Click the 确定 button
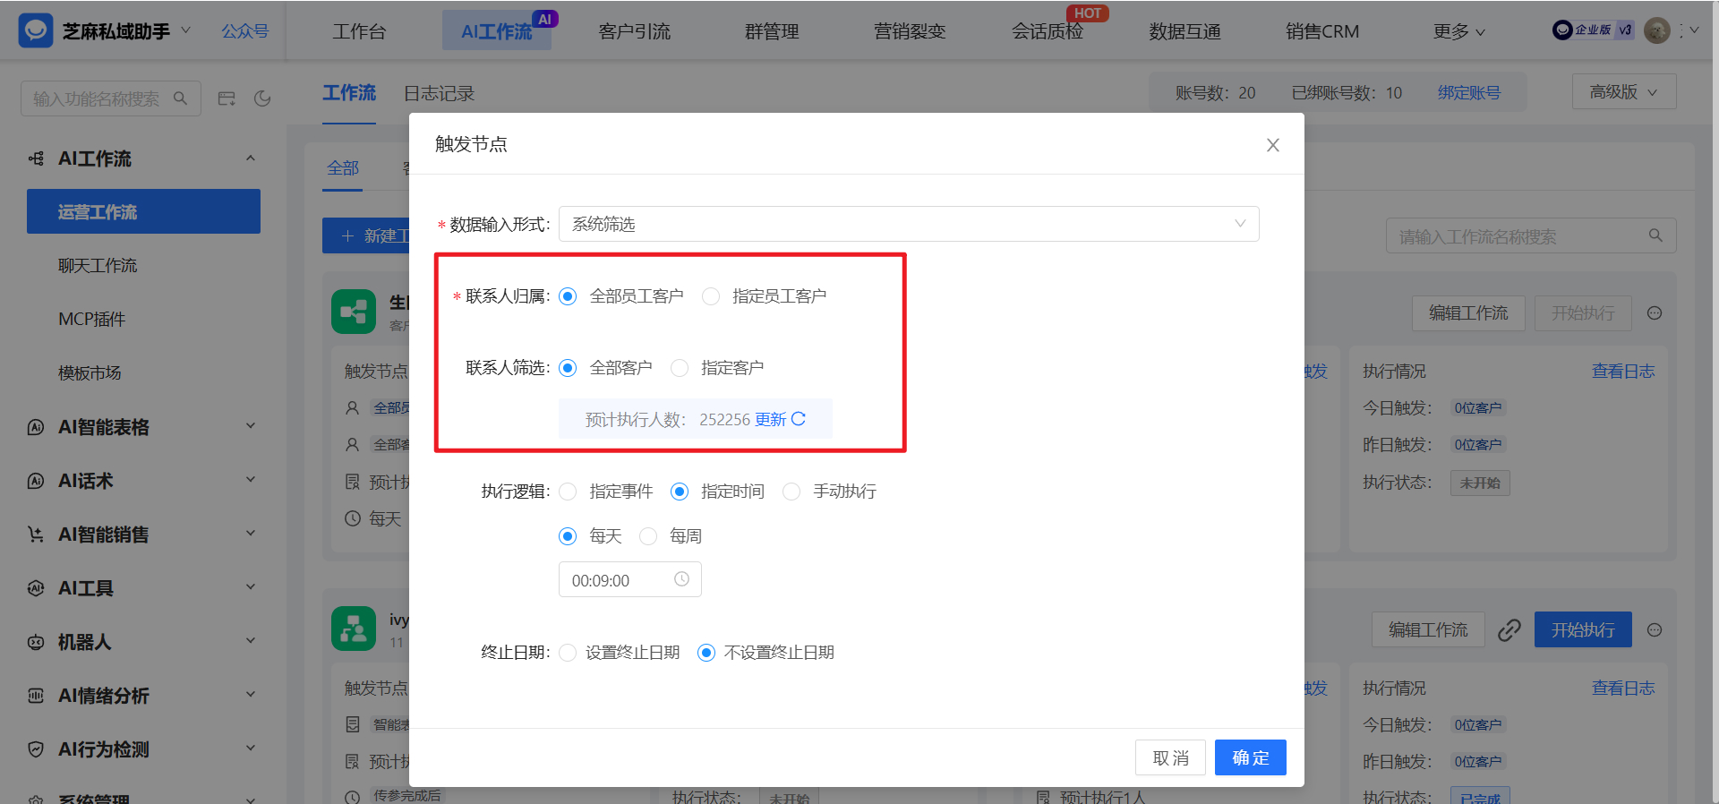The width and height of the screenshot is (1719, 804). 1251,757
